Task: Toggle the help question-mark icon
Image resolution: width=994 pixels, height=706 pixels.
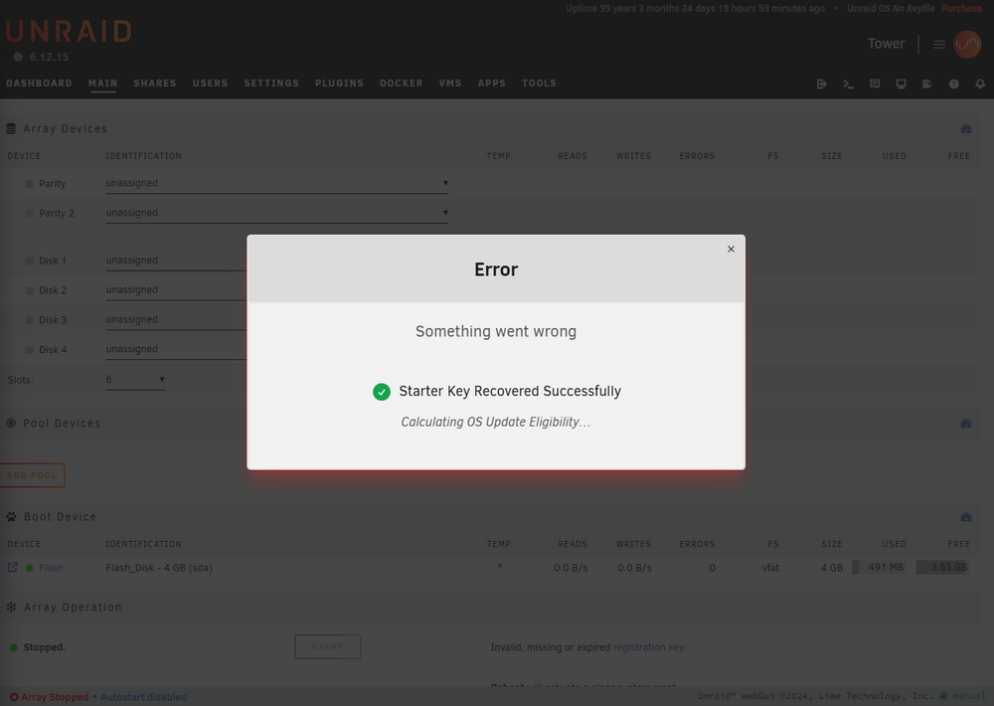Action: pyautogui.click(x=953, y=84)
